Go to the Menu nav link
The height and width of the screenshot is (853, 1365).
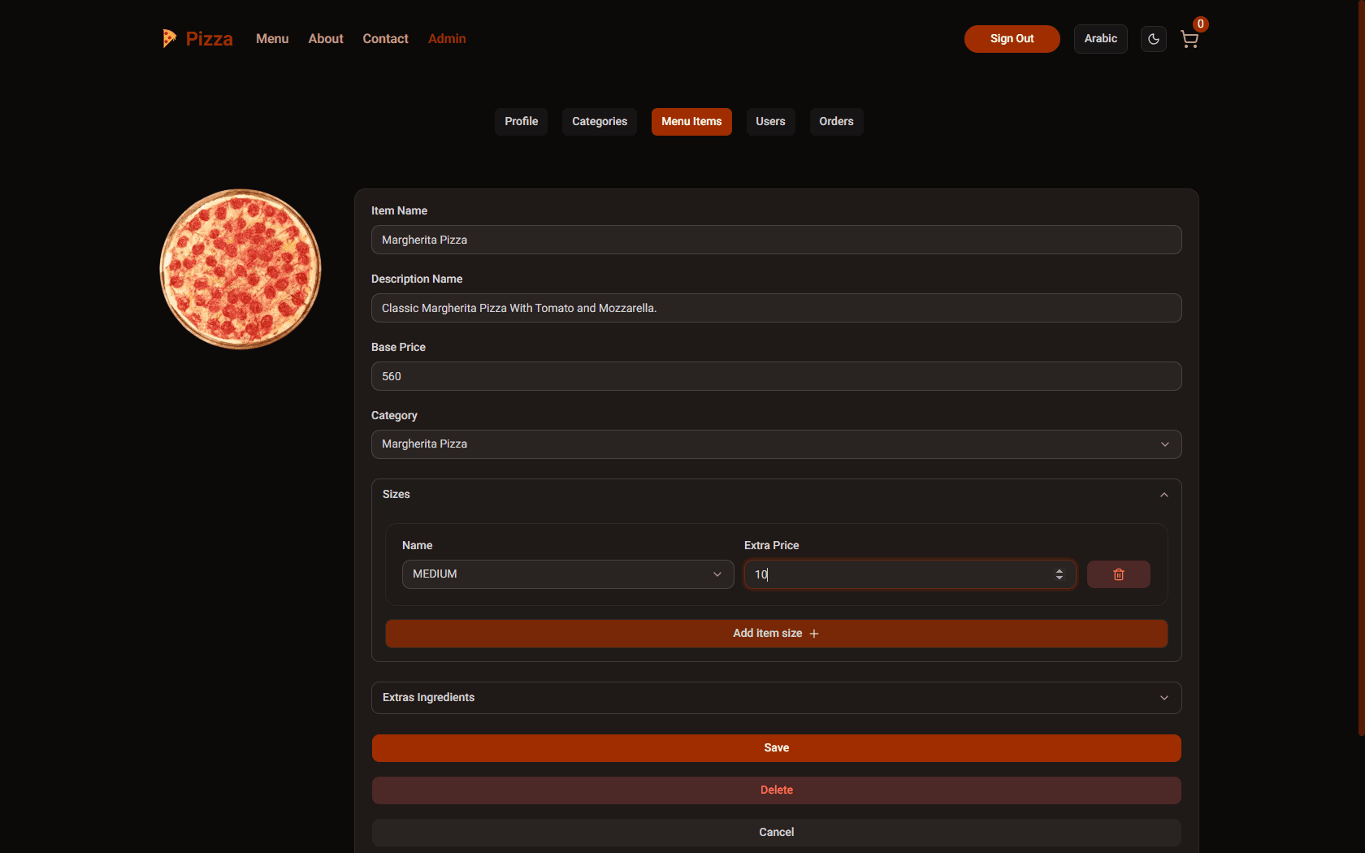[x=272, y=39]
